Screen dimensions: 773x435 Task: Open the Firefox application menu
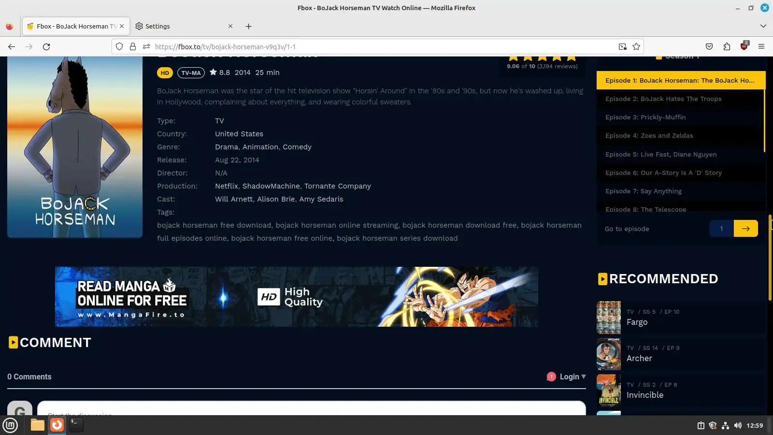coord(761,46)
